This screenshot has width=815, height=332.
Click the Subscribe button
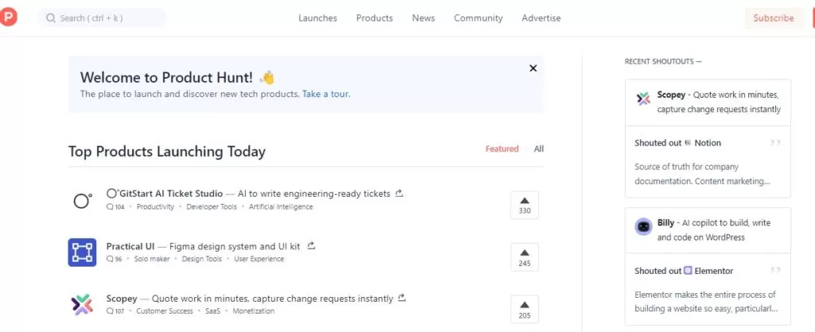774,18
